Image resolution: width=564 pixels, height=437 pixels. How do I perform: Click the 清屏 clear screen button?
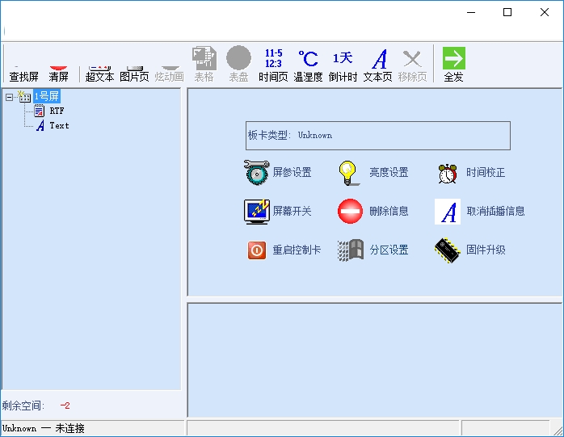coord(59,74)
